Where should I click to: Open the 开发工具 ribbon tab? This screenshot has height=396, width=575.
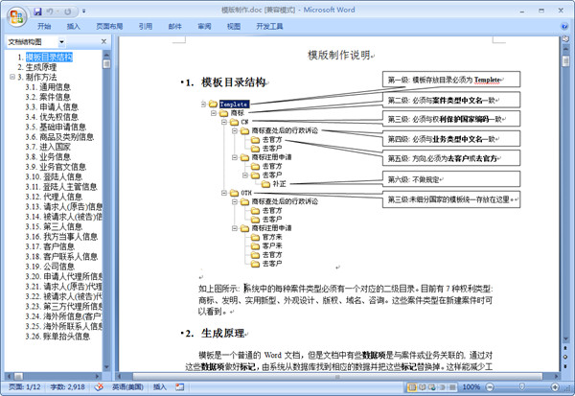pos(269,26)
